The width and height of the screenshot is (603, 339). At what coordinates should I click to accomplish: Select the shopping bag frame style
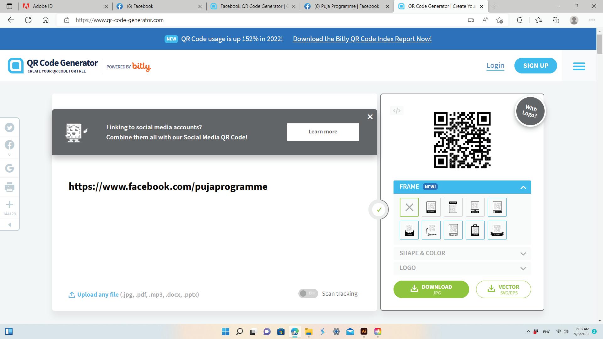(475, 230)
